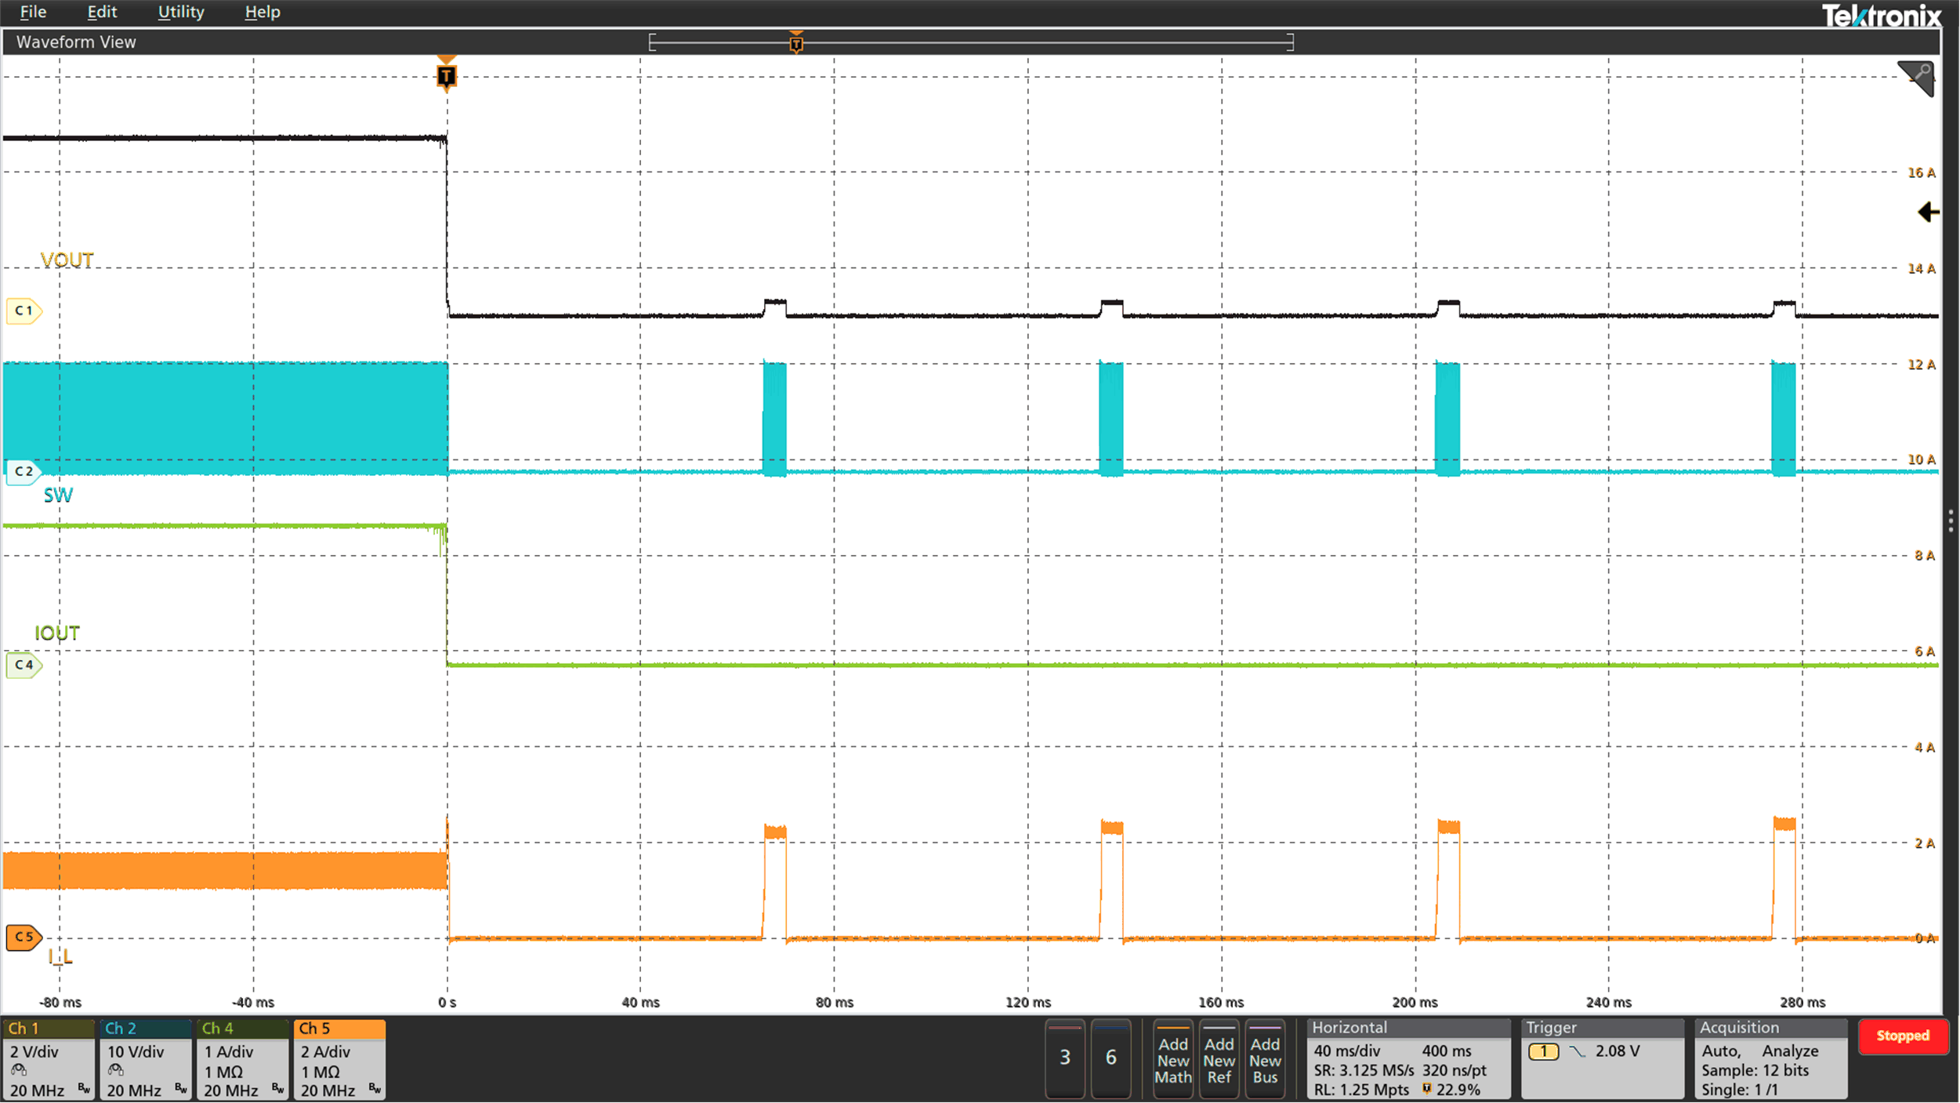
Task: Open the File menu
Action: (x=33, y=12)
